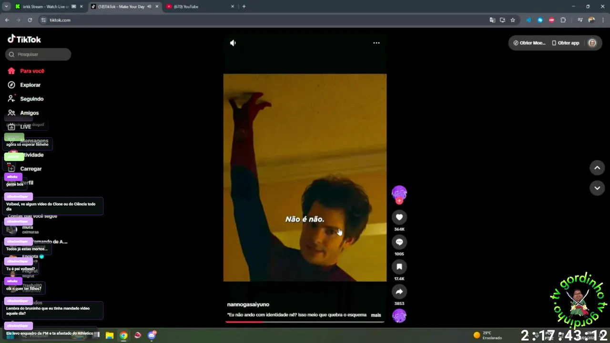Follow the creator via red plus badge
The height and width of the screenshot is (343, 610).
pos(399,201)
